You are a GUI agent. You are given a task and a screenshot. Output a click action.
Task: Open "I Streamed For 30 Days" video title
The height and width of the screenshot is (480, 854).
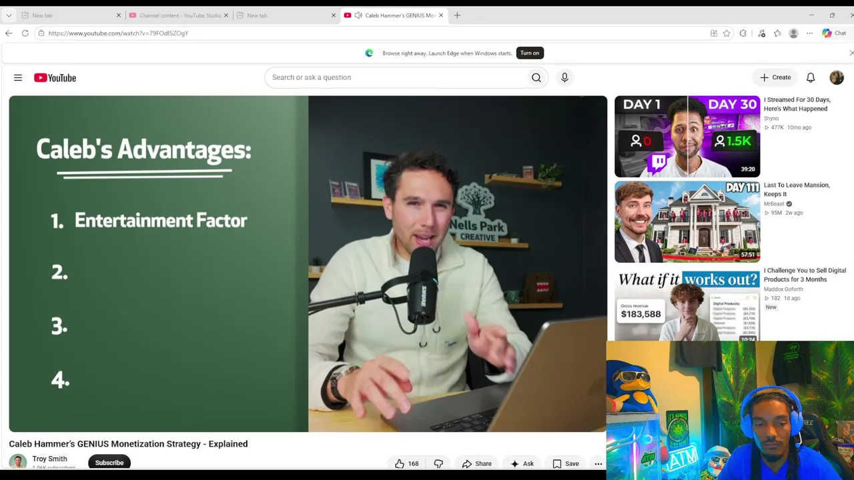coord(797,104)
